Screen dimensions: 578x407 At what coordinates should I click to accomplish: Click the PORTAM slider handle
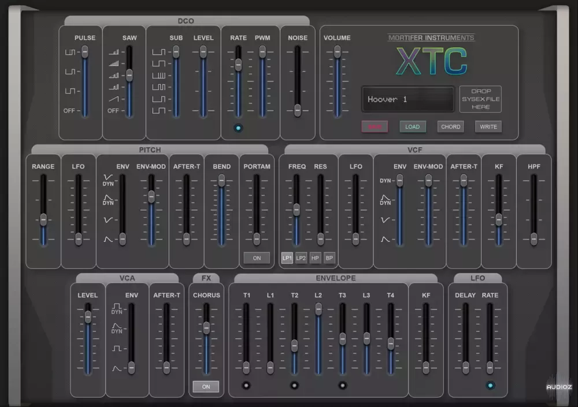(257, 239)
